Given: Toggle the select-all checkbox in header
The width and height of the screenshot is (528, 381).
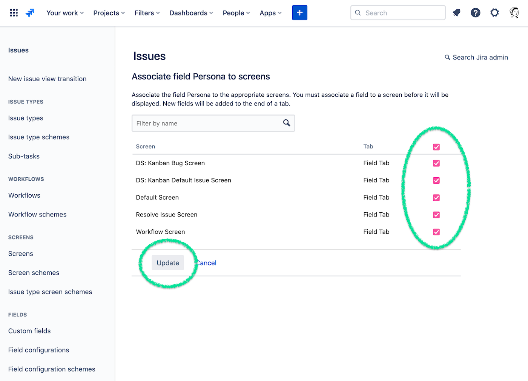Looking at the screenshot, I should tap(436, 147).
